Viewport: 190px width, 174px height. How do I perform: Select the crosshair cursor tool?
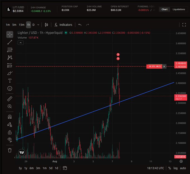pyautogui.click(x=10, y=35)
